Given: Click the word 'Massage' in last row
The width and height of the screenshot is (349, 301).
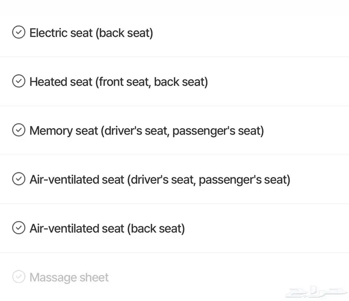Looking at the screenshot, I should (x=53, y=278).
